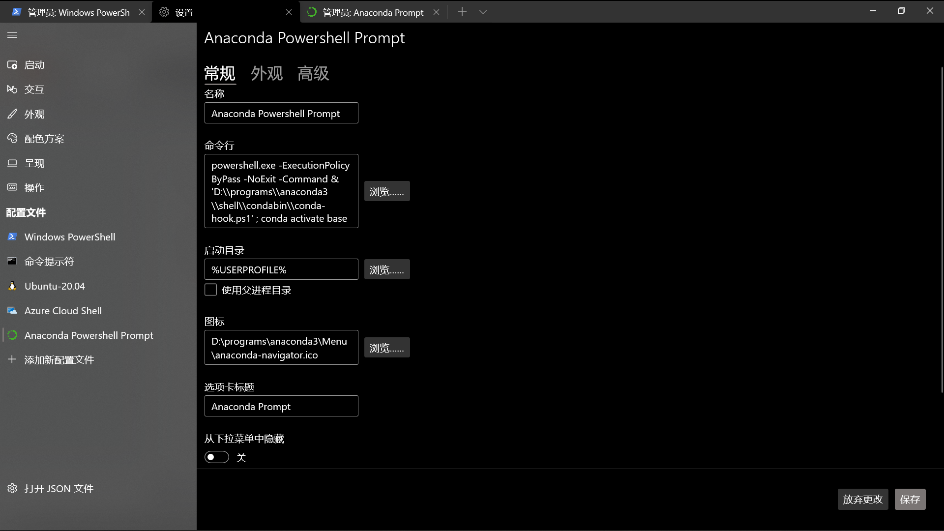Select the Azure Cloud Shell profile
This screenshot has height=531, width=944.
point(63,310)
